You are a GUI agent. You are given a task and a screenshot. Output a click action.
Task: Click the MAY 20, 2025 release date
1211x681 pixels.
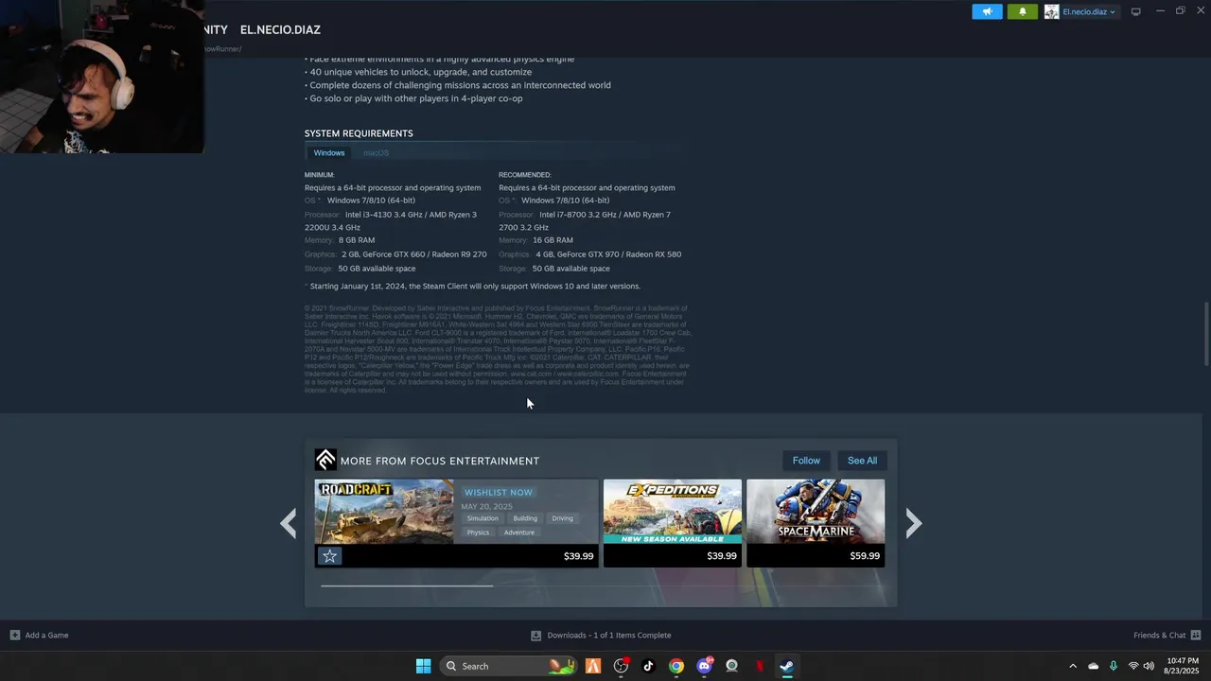pos(486,506)
